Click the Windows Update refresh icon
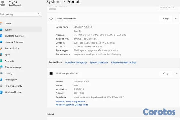The image size is (180, 120). tap(1, 92)
